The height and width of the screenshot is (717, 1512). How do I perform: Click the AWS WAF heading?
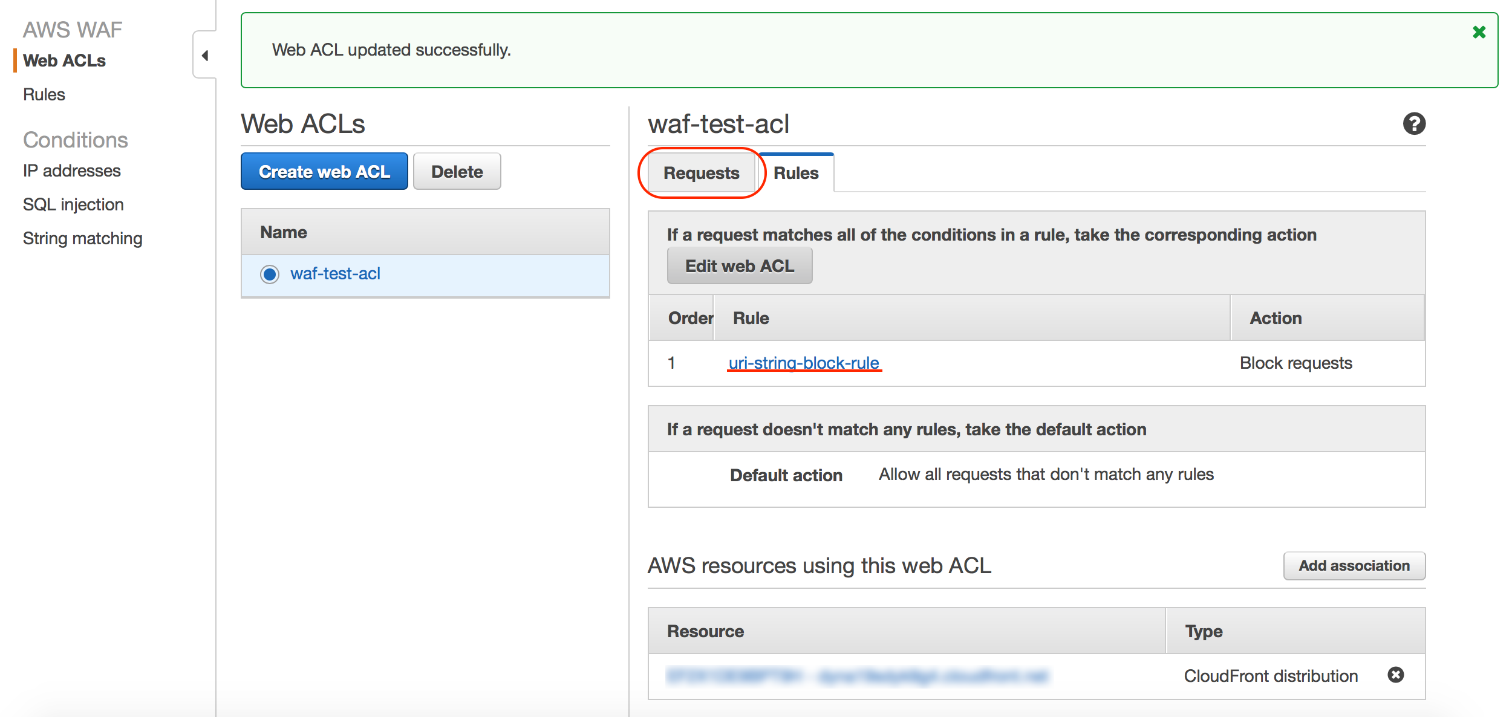click(x=72, y=28)
